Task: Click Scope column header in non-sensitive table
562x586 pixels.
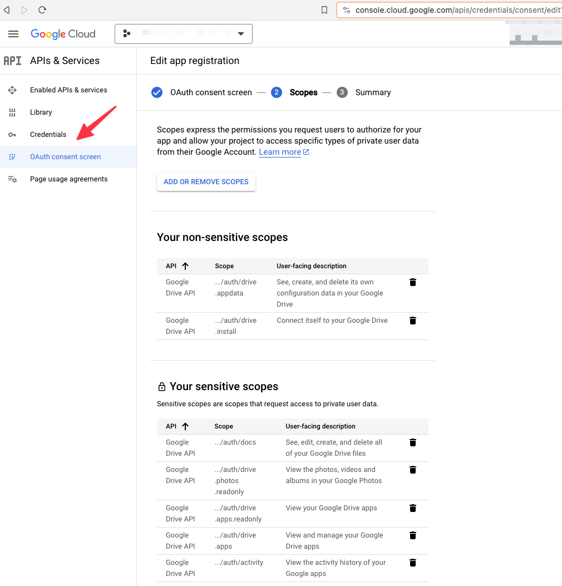Action: [x=224, y=266]
